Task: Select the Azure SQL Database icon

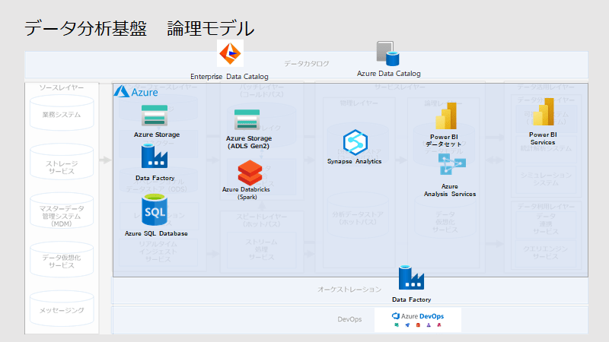Action: [x=155, y=211]
